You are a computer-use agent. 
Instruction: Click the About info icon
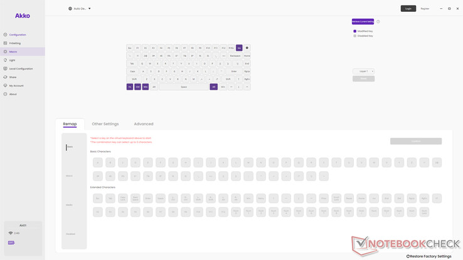tap(5, 94)
